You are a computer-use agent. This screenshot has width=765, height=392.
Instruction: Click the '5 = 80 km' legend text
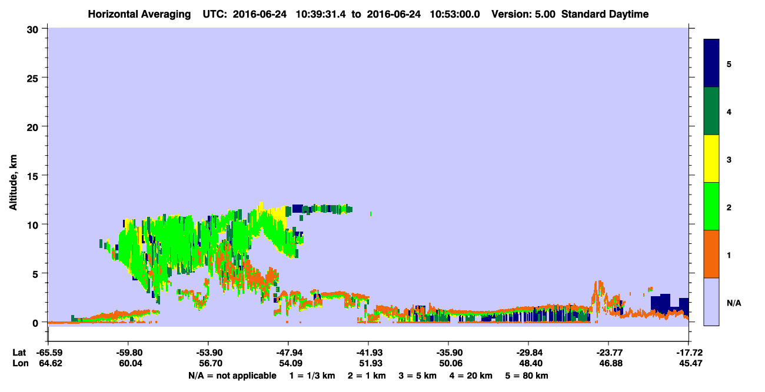tap(527, 376)
